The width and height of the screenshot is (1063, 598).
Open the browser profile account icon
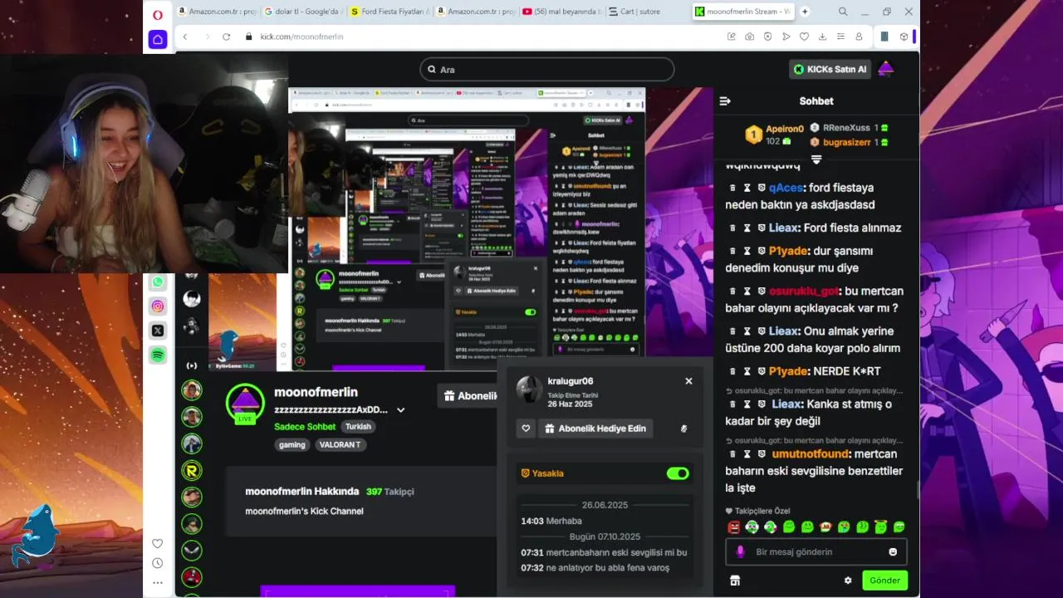(x=859, y=37)
